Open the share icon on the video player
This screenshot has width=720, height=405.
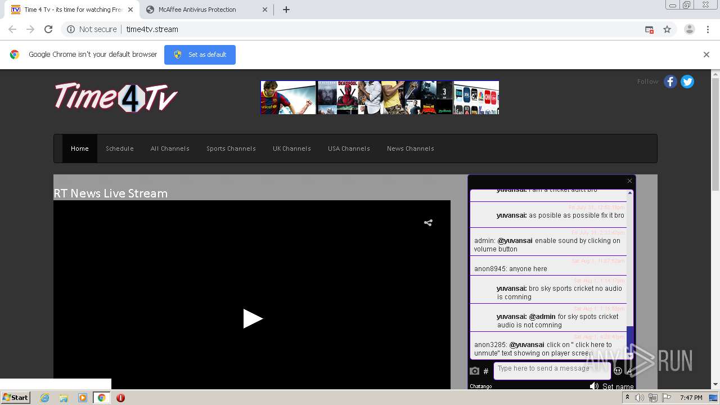click(428, 223)
